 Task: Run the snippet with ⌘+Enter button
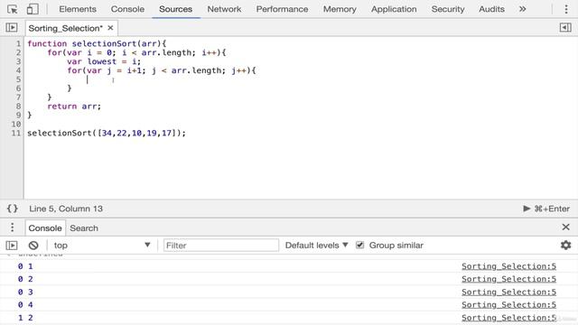click(546, 209)
